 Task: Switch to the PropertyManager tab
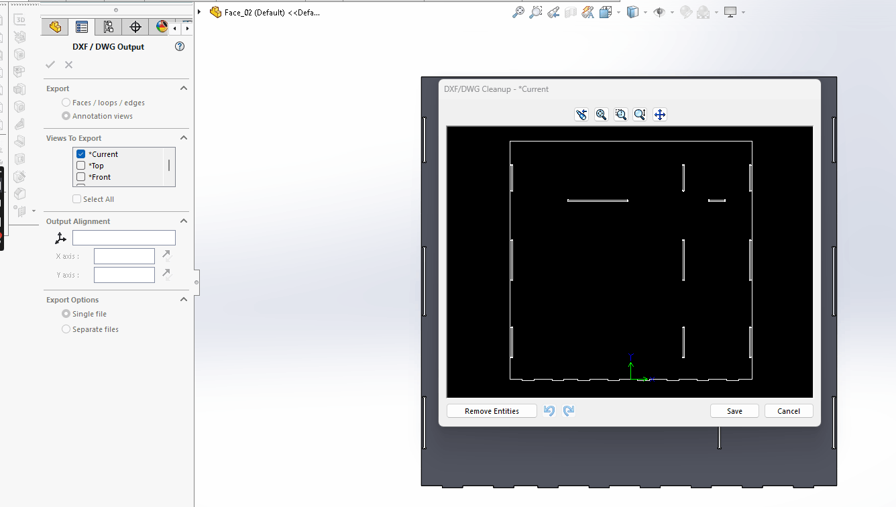[82, 27]
